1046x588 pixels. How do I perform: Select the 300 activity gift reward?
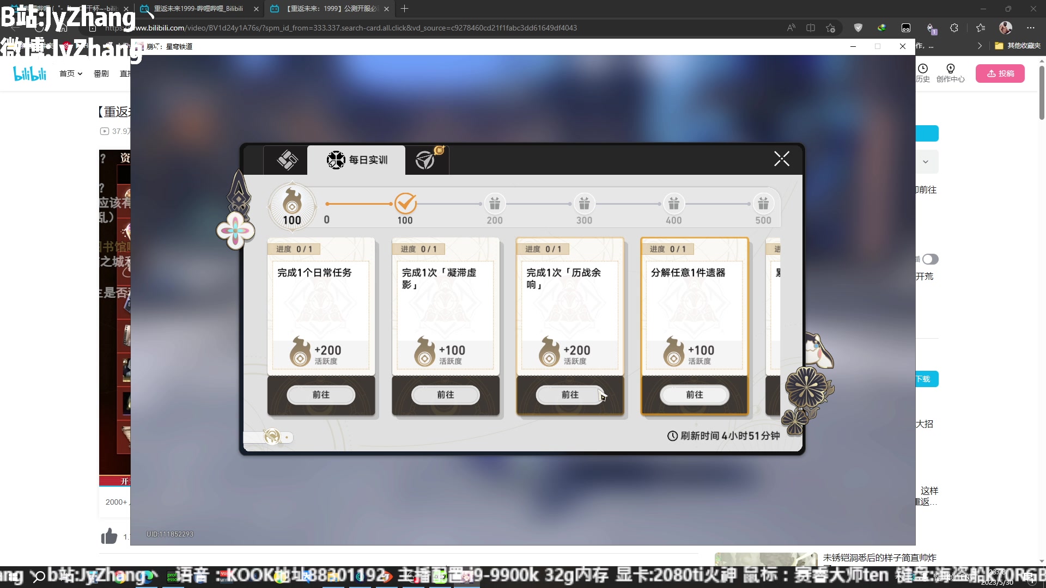coord(584,204)
